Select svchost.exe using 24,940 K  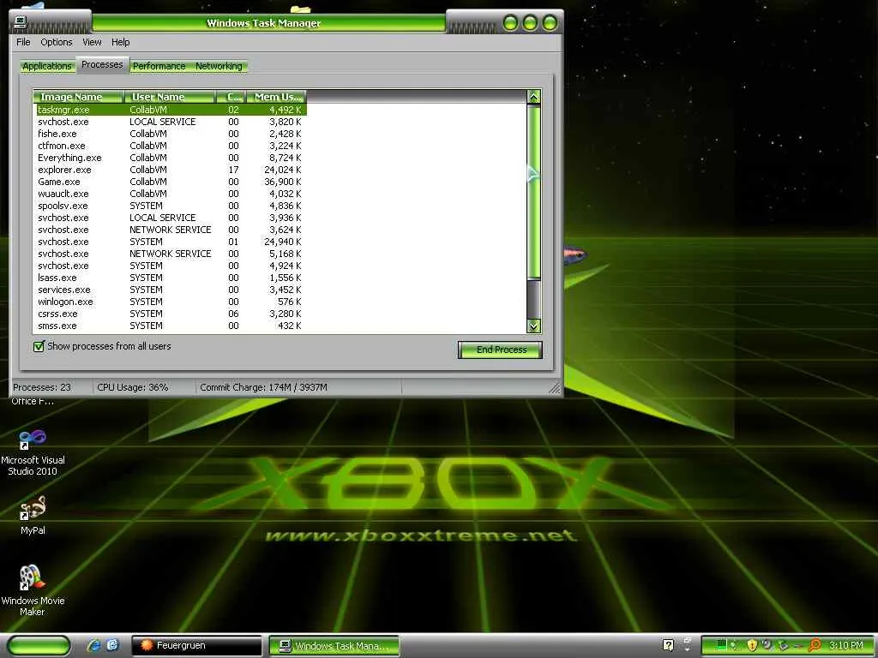(x=171, y=242)
